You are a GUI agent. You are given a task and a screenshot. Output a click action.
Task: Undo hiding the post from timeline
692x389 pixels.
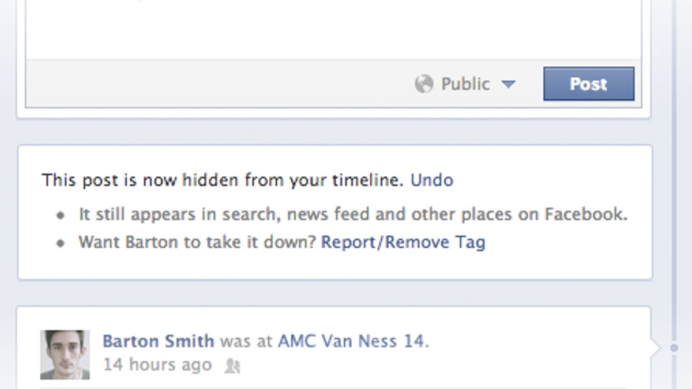pos(431,180)
